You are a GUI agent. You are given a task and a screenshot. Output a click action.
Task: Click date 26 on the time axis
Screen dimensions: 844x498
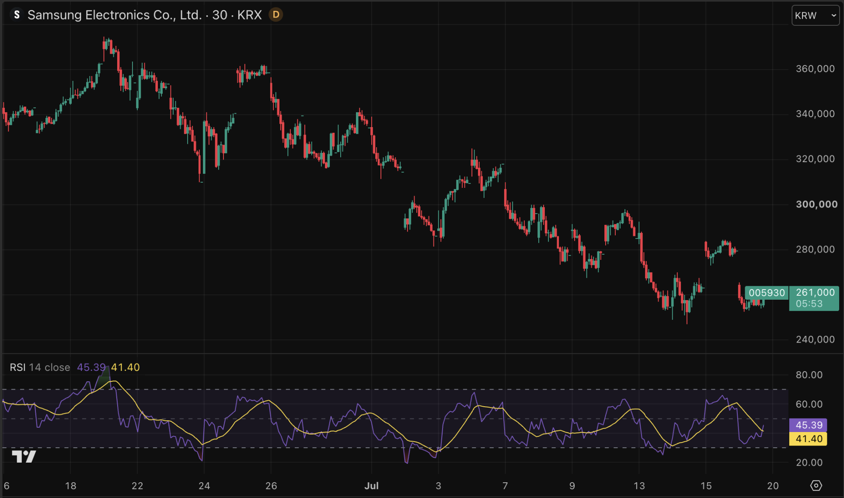(271, 486)
